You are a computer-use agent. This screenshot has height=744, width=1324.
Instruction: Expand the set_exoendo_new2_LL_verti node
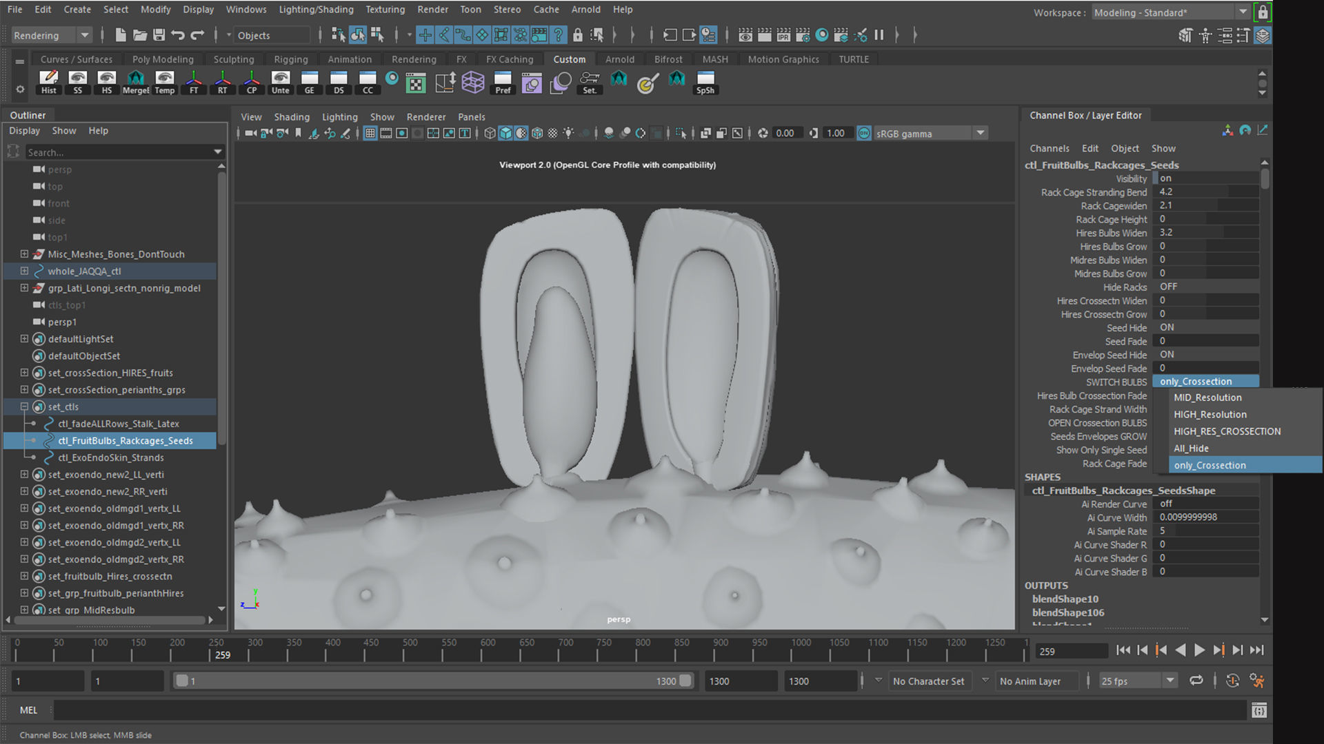point(24,475)
